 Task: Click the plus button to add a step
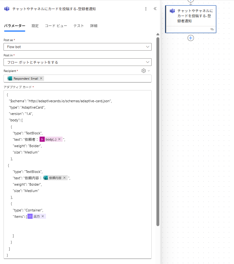tap(191, 38)
